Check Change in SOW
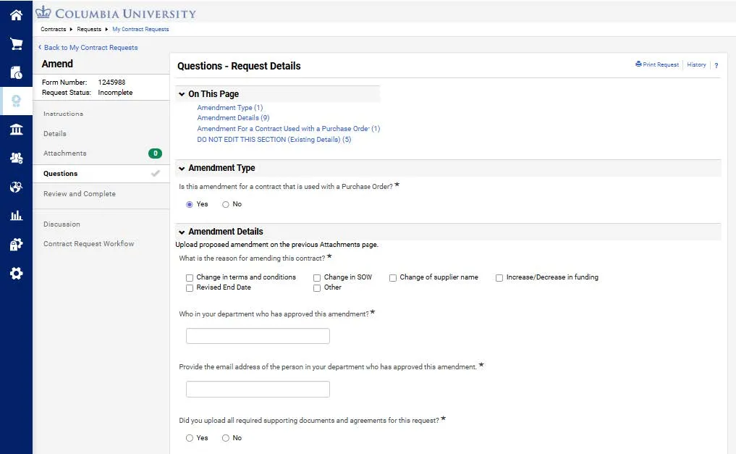736x454 pixels. point(317,277)
